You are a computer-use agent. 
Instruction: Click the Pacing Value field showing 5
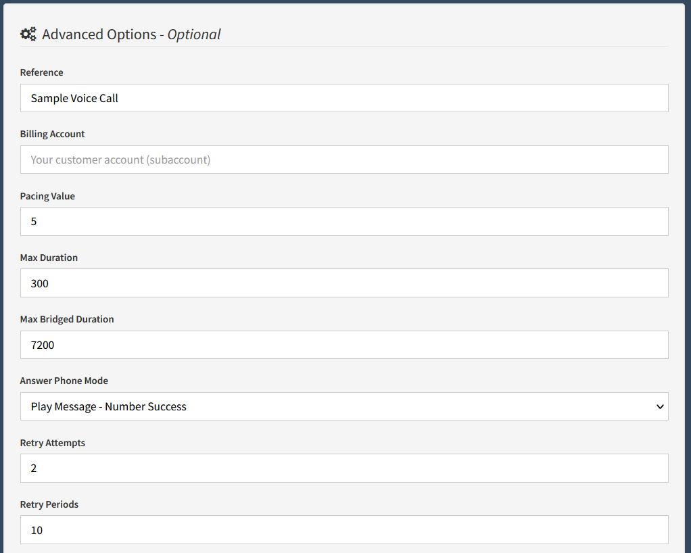point(270,221)
